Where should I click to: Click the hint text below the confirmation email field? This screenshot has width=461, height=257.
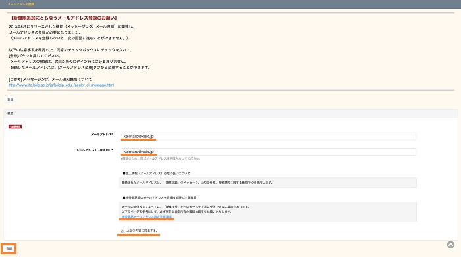coord(161,158)
